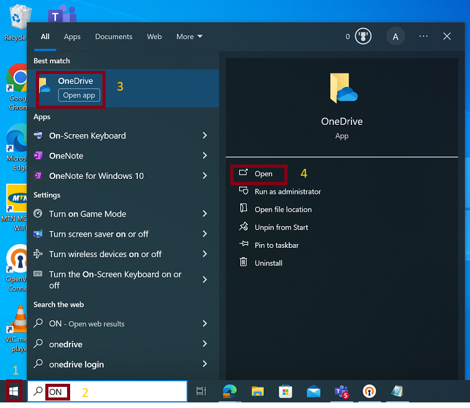
Task: Click the OneNote for Windows 10 result
Action: click(x=123, y=175)
